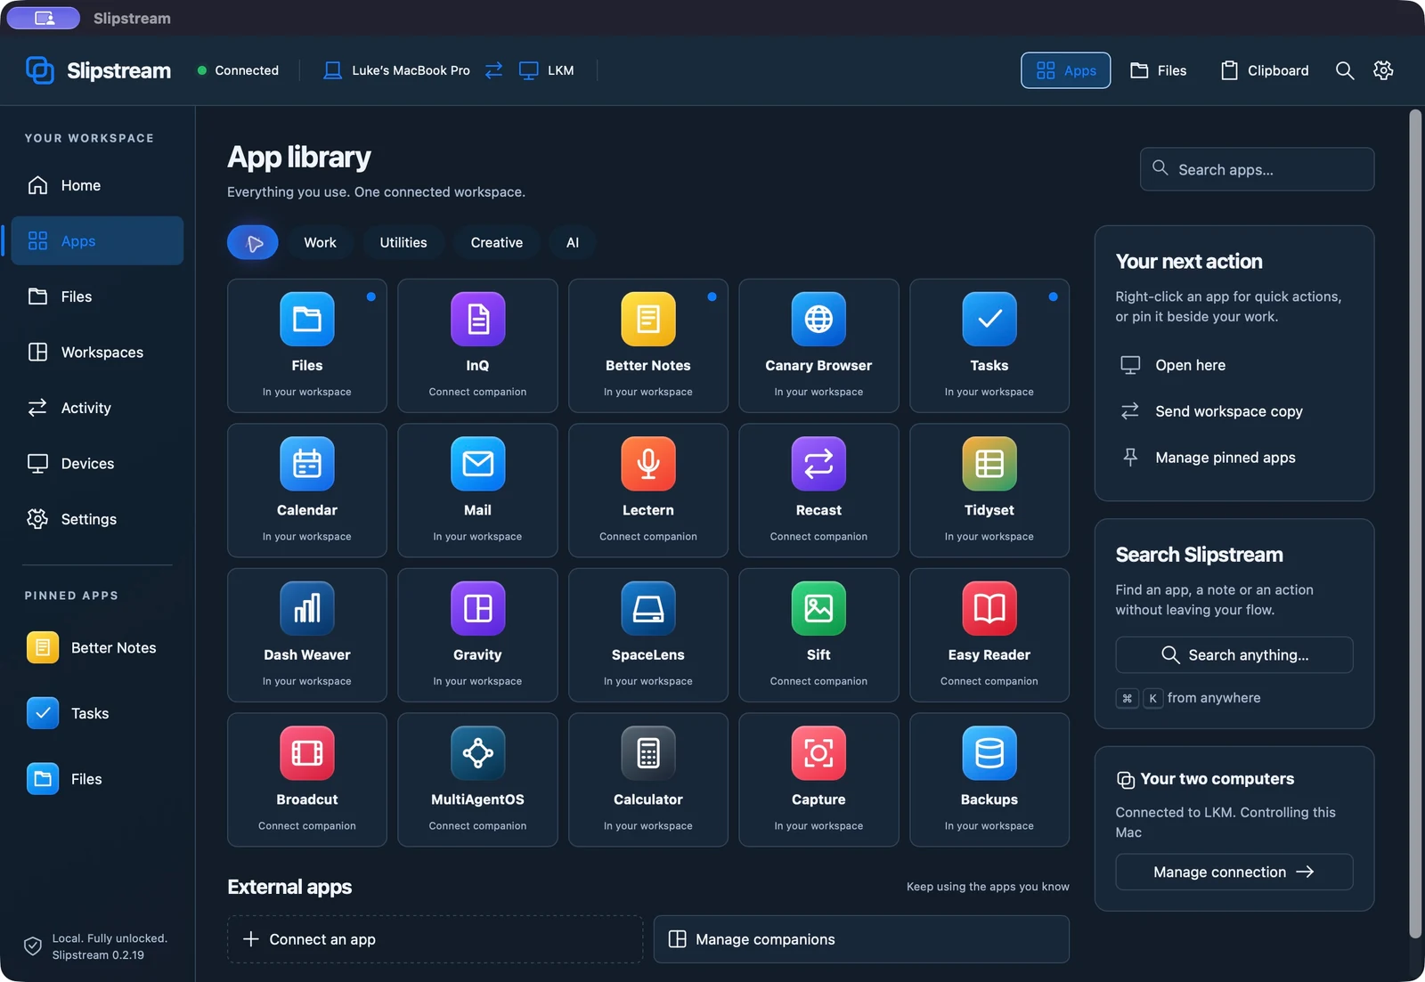The width and height of the screenshot is (1425, 982).
Task: Click Manage connection button
Action: pyautogui.click(x=1234, y=872)
